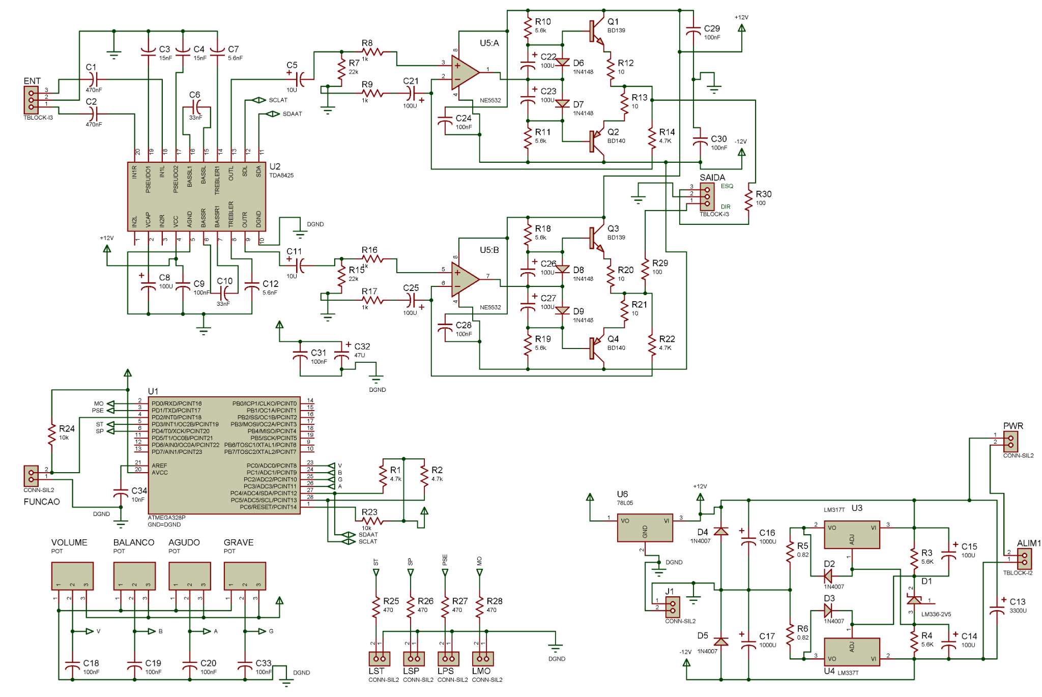This screenshot has height=697, width=1042.
Task: Click capacitor C29 100nF symbol
Action: [x=693, y=31]
